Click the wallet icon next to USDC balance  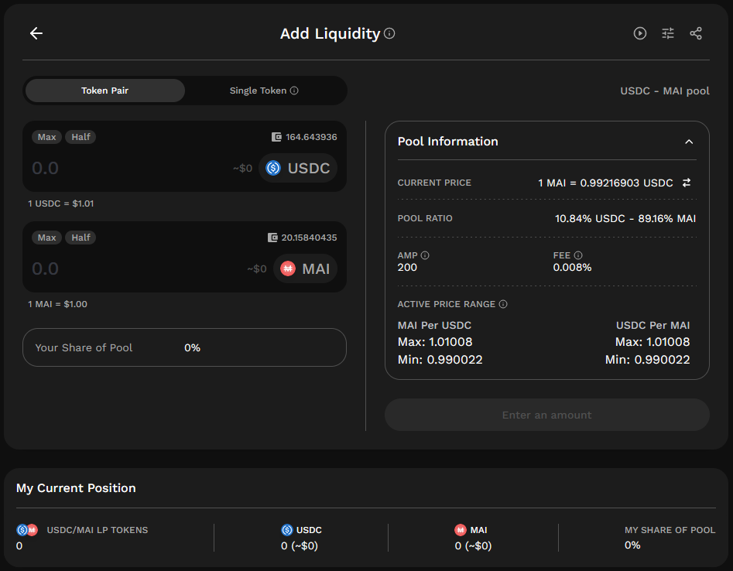click(276, 136)
